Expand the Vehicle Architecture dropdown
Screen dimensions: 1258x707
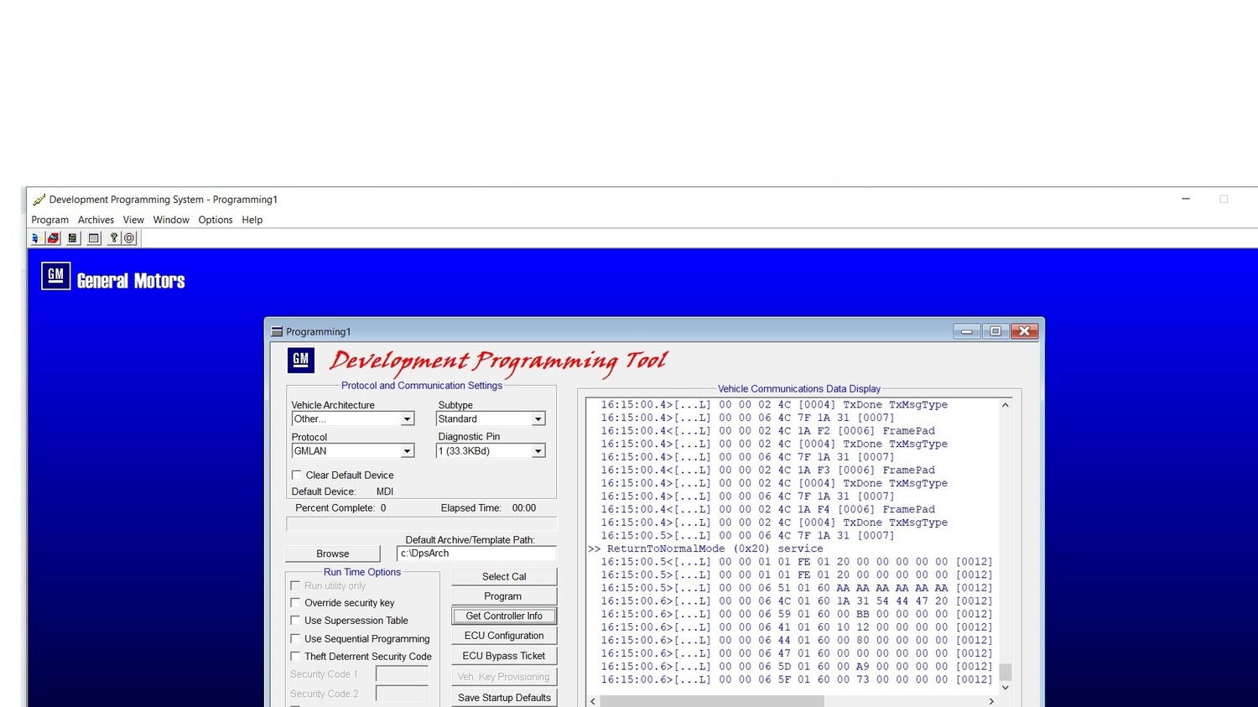[407, 418]
